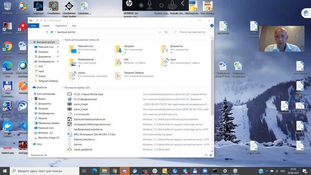
Task: Click the Быстрый доступ address path
Action: [x=66, y=32]
